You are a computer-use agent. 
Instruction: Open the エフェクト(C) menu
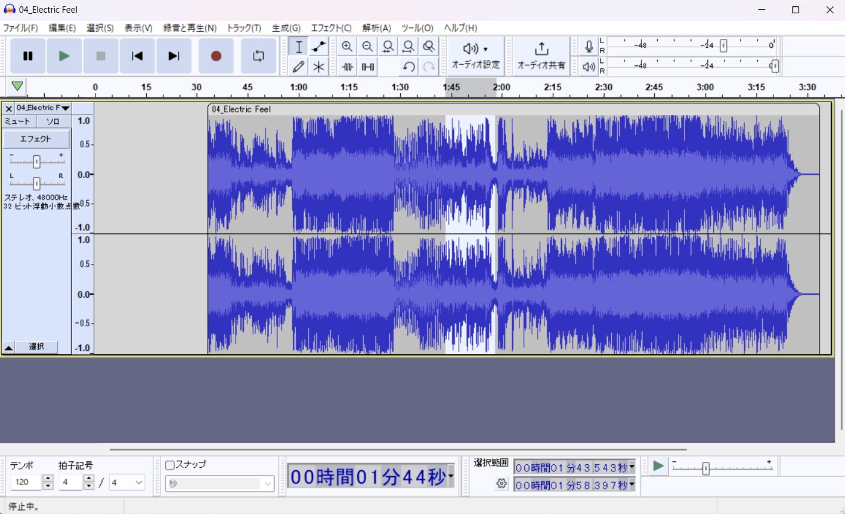[331, 28]
